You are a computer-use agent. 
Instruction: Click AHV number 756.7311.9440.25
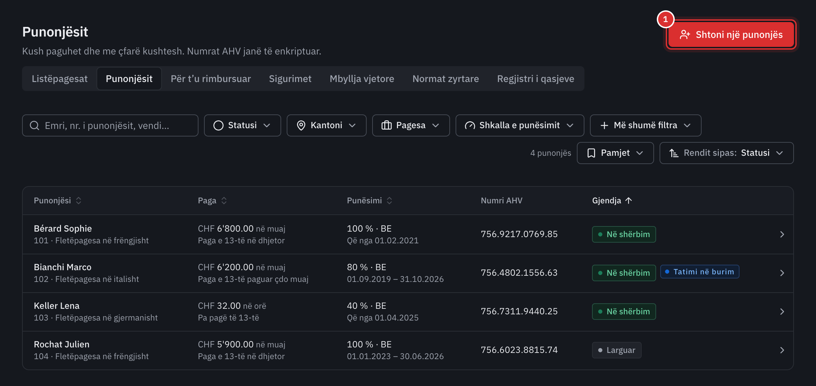point(519,312)
